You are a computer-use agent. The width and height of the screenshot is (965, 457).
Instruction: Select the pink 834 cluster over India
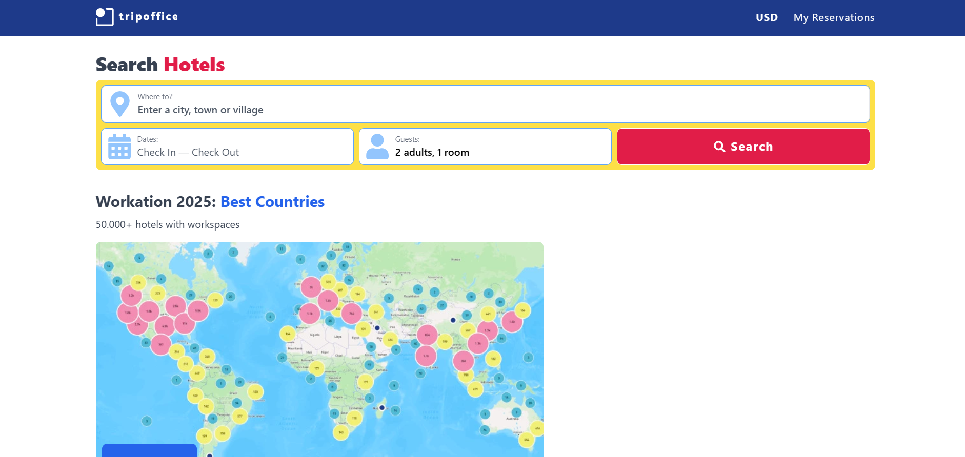[427, 335]
